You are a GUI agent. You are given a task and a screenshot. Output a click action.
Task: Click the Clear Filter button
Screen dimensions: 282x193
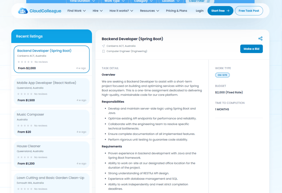pyautogui.click(x=199, y=1)
